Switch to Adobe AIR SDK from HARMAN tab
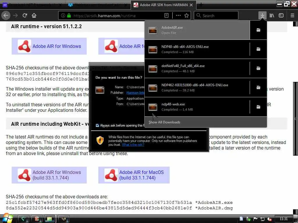 (x=164, y=5)
